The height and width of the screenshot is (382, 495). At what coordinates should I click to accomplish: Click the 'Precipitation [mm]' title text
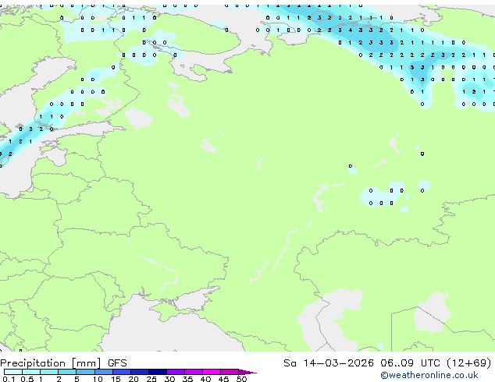(x=51, y=363)
